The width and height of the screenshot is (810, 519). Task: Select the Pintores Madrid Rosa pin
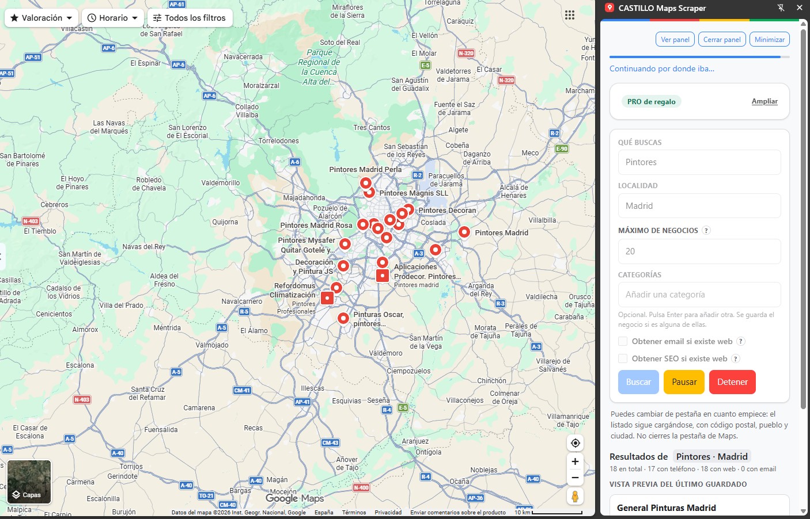pos(362,224)
